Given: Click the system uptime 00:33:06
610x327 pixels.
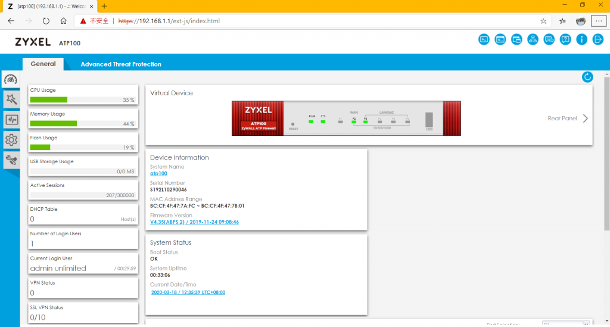Looking at the screenshot, I should [160, 275].
